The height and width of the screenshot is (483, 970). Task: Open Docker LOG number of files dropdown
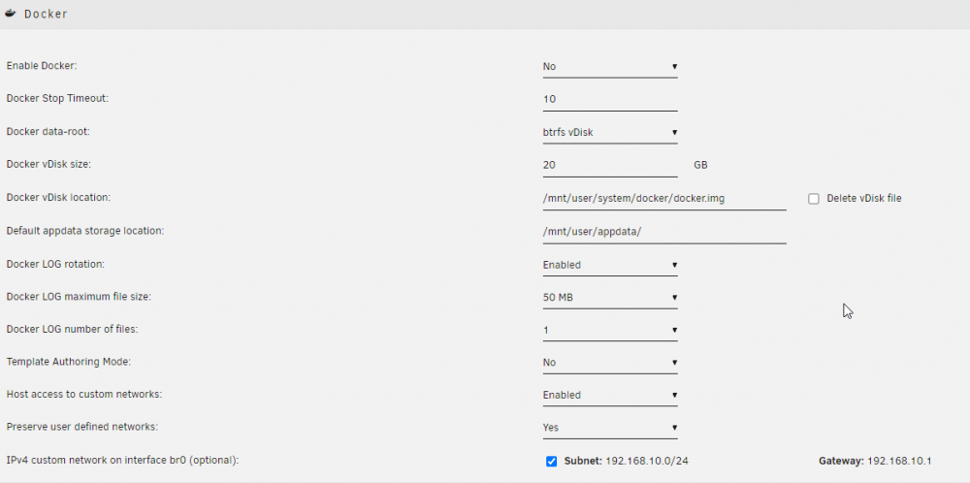click(x=610, y=331)
